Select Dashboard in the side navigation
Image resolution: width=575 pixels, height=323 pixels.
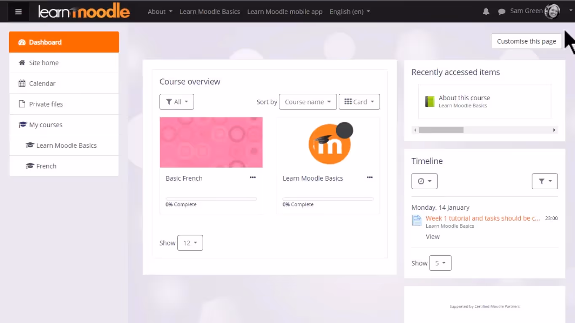coord(64,42)
